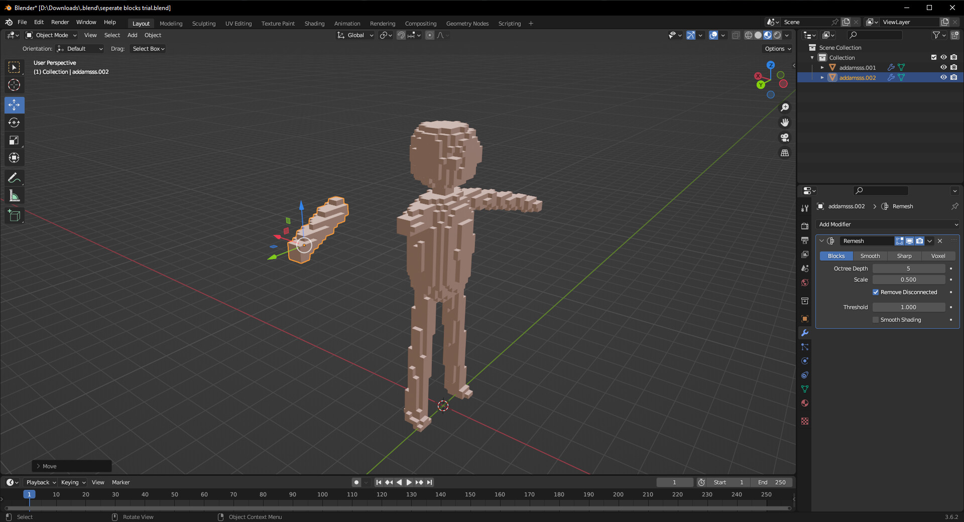Open the Particles properties tab icon
This screenshot has width=964, height=522.
[805, 347]
